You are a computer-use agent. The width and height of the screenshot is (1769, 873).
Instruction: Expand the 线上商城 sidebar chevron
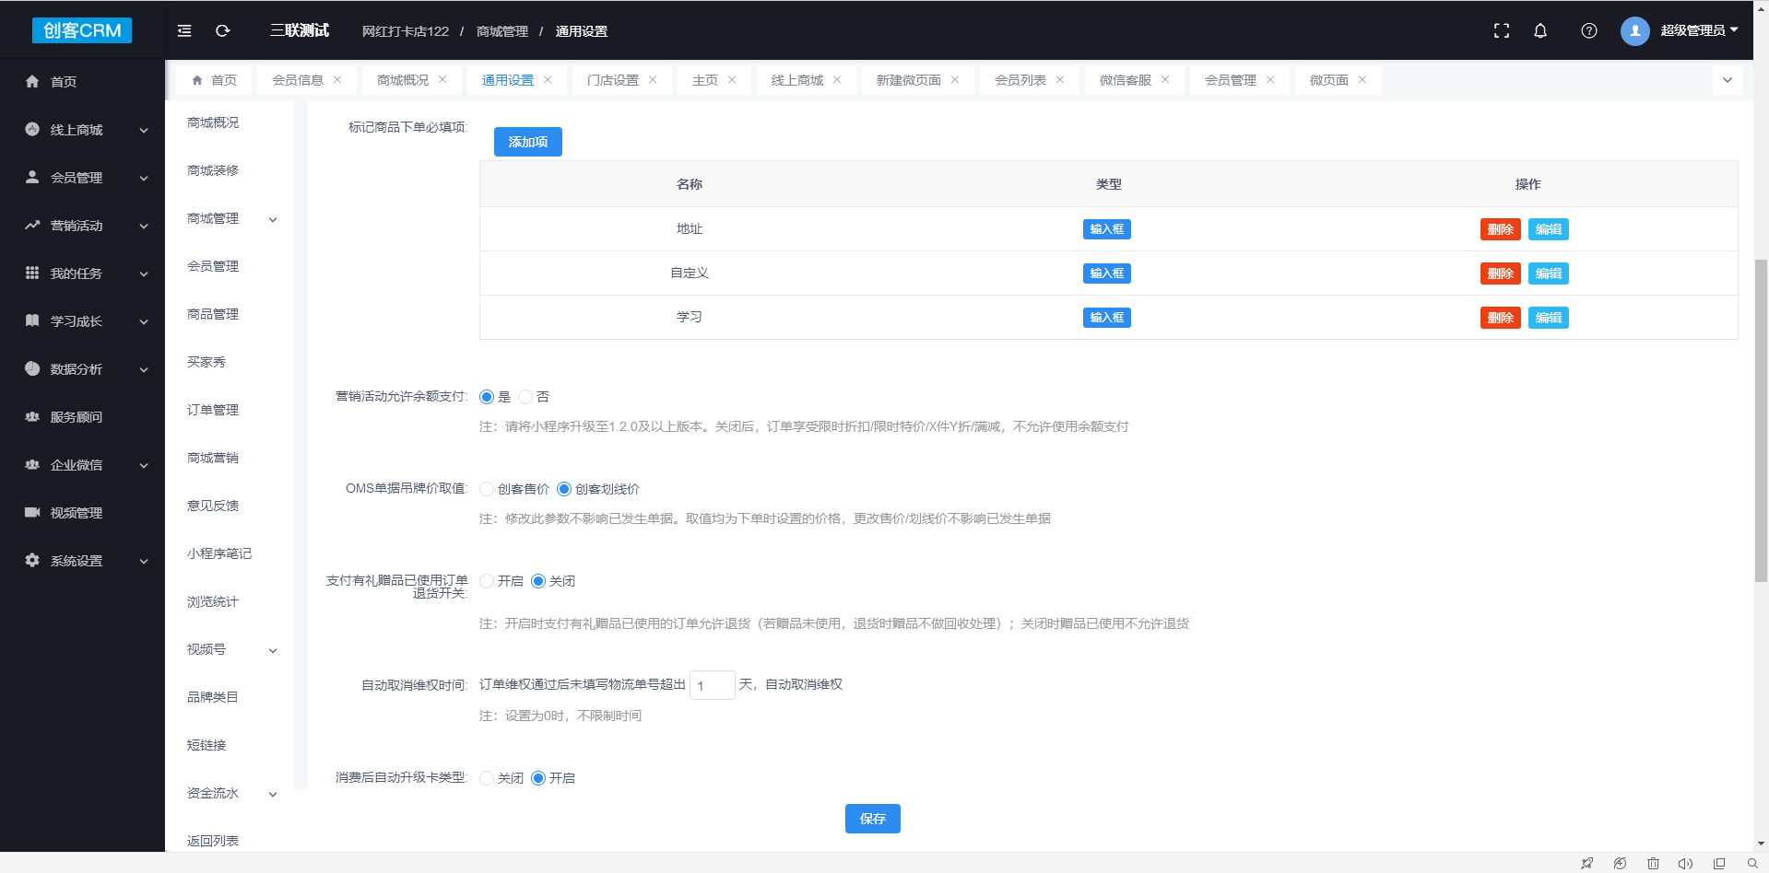[144, 131]
